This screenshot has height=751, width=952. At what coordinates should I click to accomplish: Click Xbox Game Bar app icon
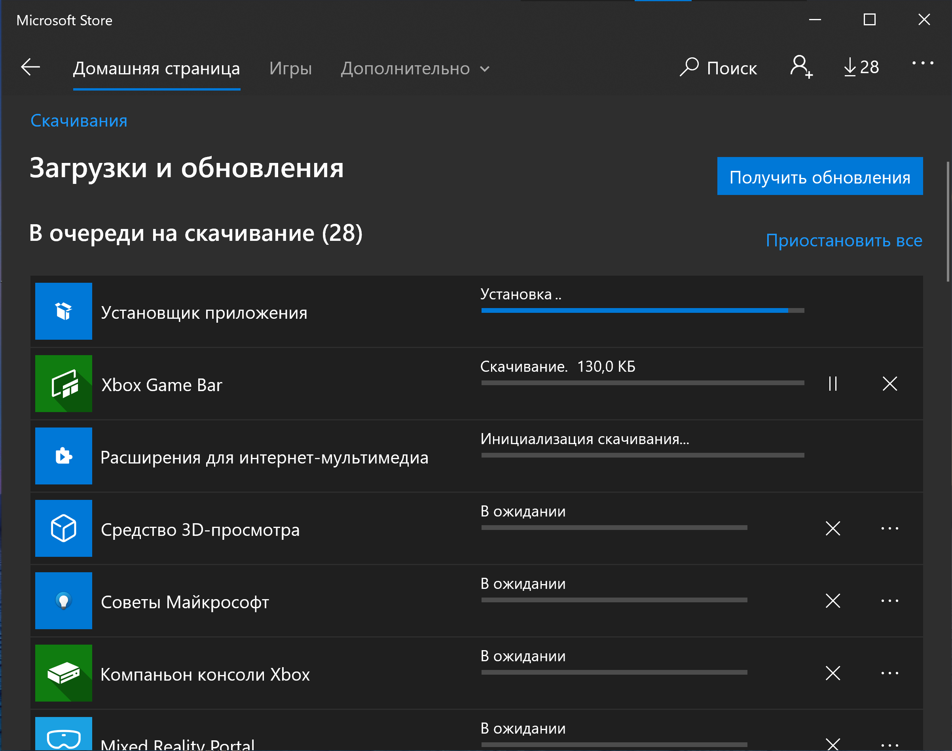point(64,384)
